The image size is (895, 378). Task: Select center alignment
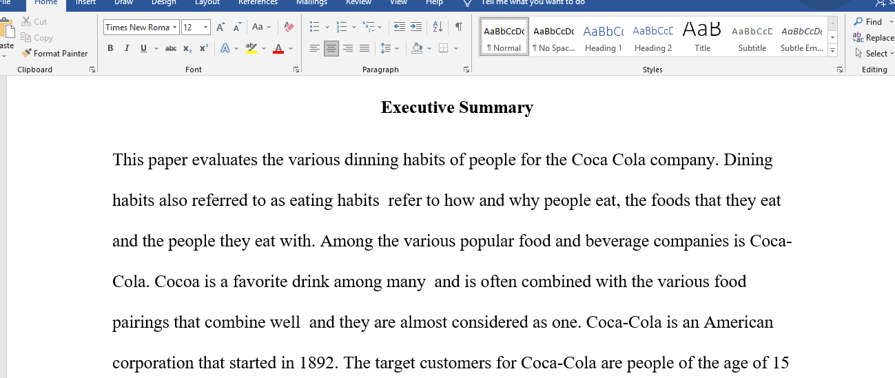point(331,48)
